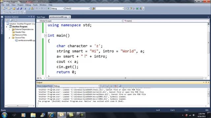Viewport: 211px width, 118px height.
Task: Close the Solution Explorer panel
Action: pyautogui.click(x=34, y=17)
